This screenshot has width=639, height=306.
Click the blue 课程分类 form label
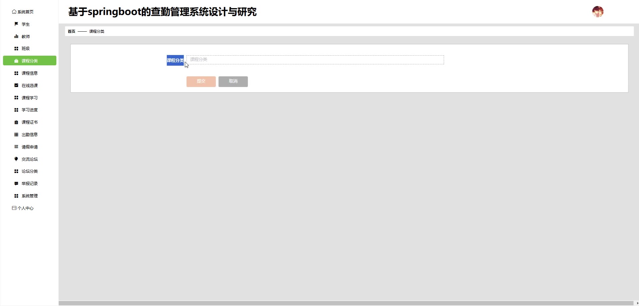tap(175, 60)
